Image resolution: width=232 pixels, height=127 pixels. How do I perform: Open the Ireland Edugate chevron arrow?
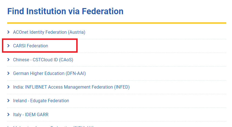click(x=9, y=101)
